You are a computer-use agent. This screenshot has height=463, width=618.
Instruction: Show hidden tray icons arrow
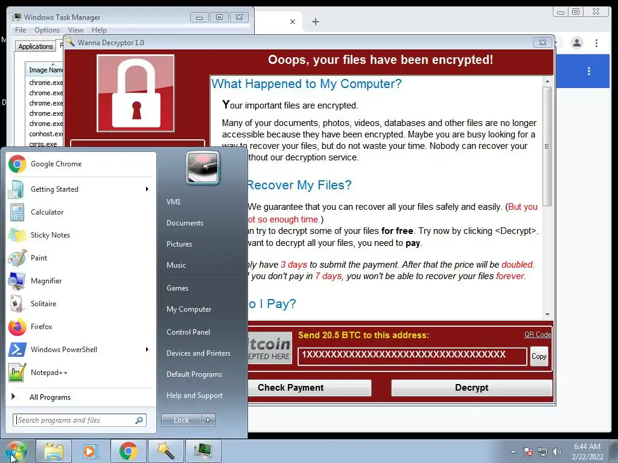click(513, 452)
